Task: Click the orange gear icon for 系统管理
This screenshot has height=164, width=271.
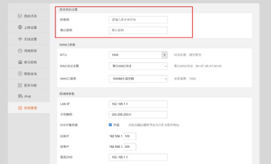Action: [20, 108]
